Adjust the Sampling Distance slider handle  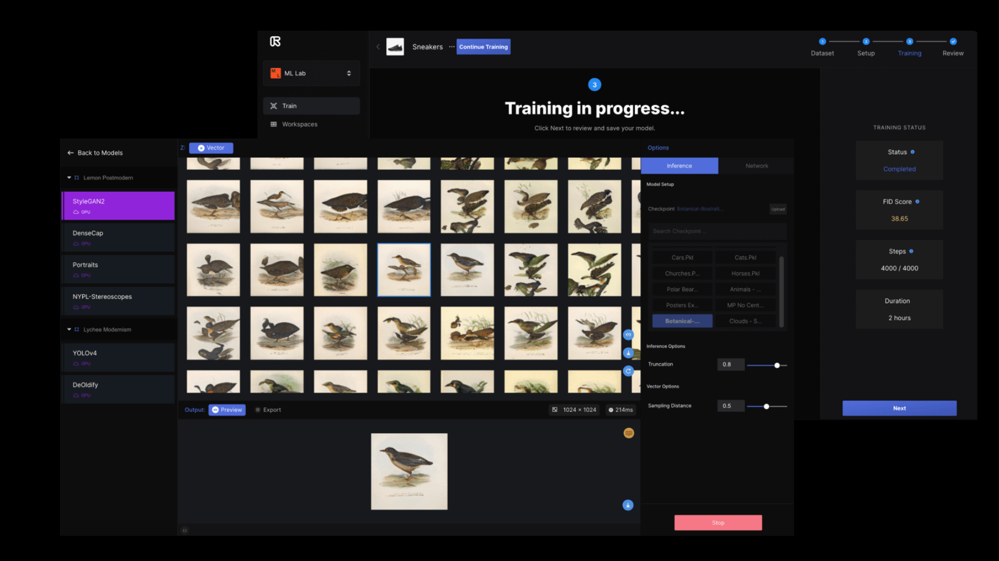tap(766, 407)
